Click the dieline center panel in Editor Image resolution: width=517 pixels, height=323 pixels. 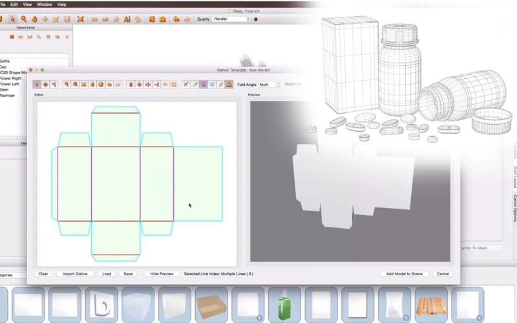click(116, 184)
